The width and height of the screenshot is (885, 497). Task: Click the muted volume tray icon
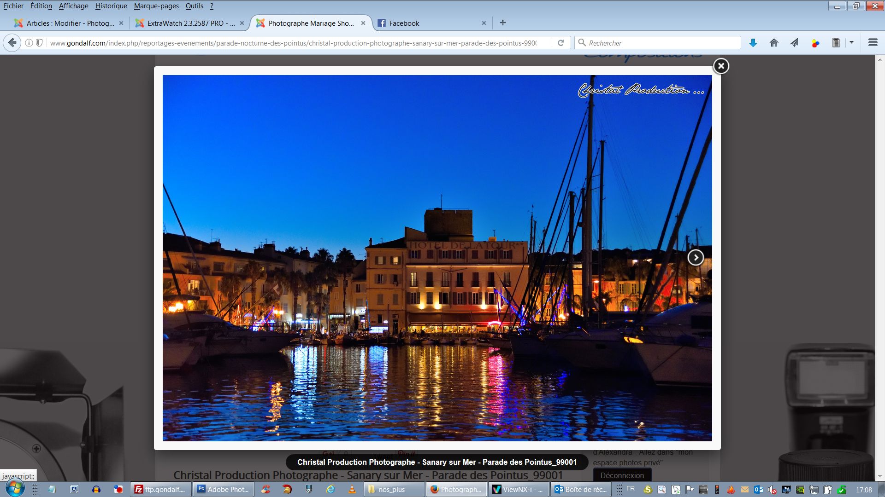[772, 490]
